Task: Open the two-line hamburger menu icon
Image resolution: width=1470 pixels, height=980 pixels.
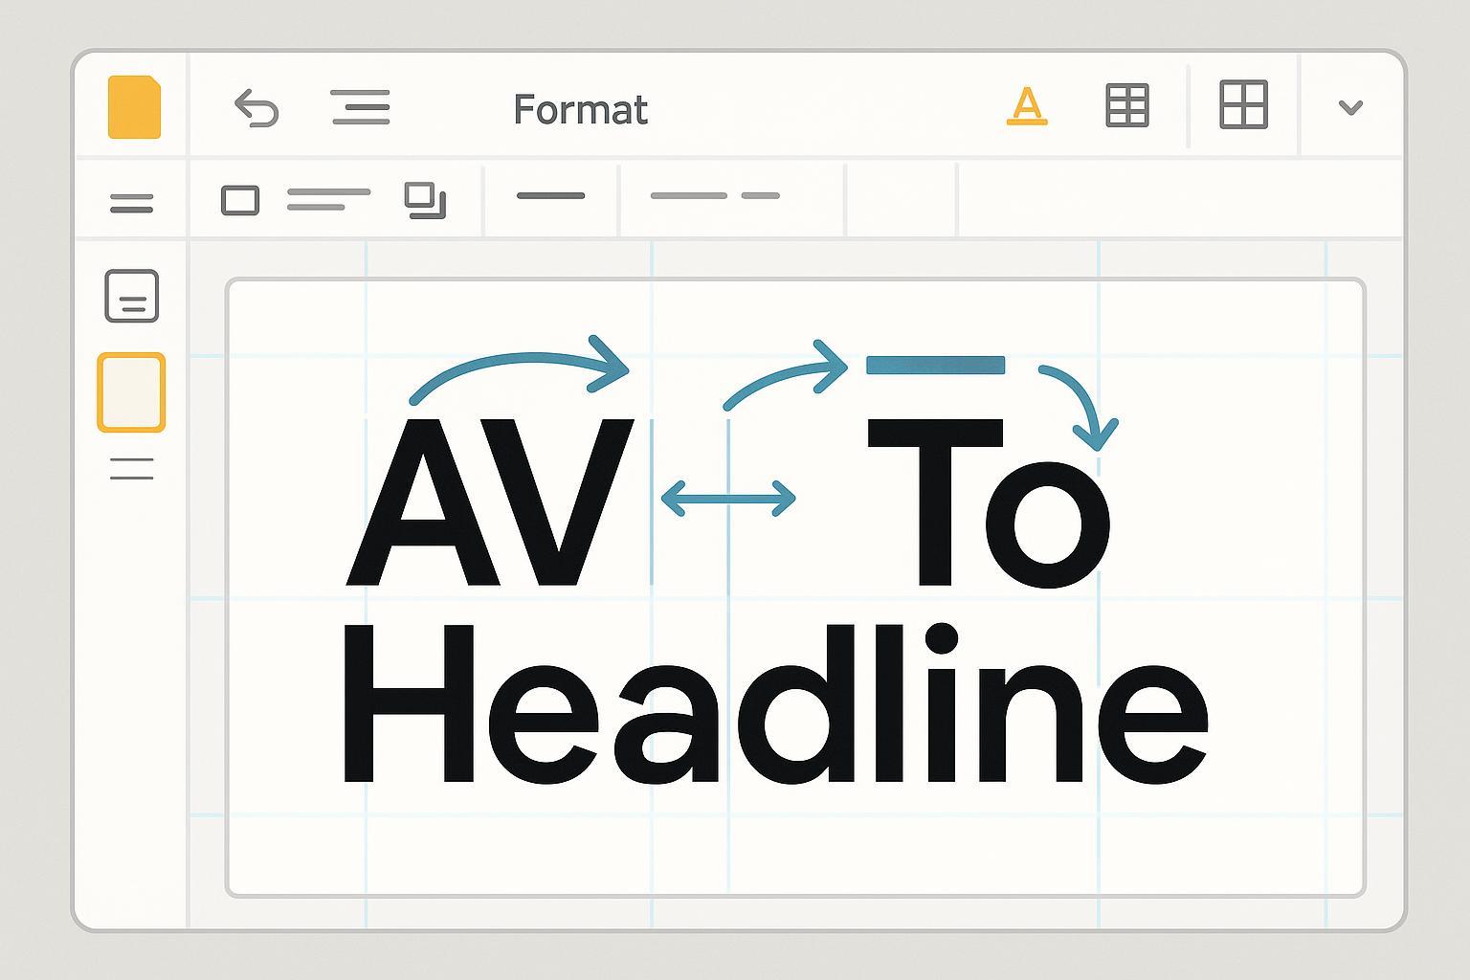Action: 131,203
